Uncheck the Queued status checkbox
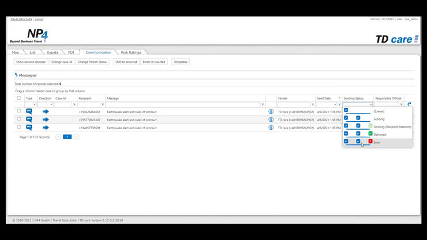The image size is (427, 240). tap(346, 110)
